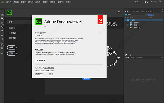
Task: Click the Open Documents icon in left toolbar
Action: coord(2,15)
